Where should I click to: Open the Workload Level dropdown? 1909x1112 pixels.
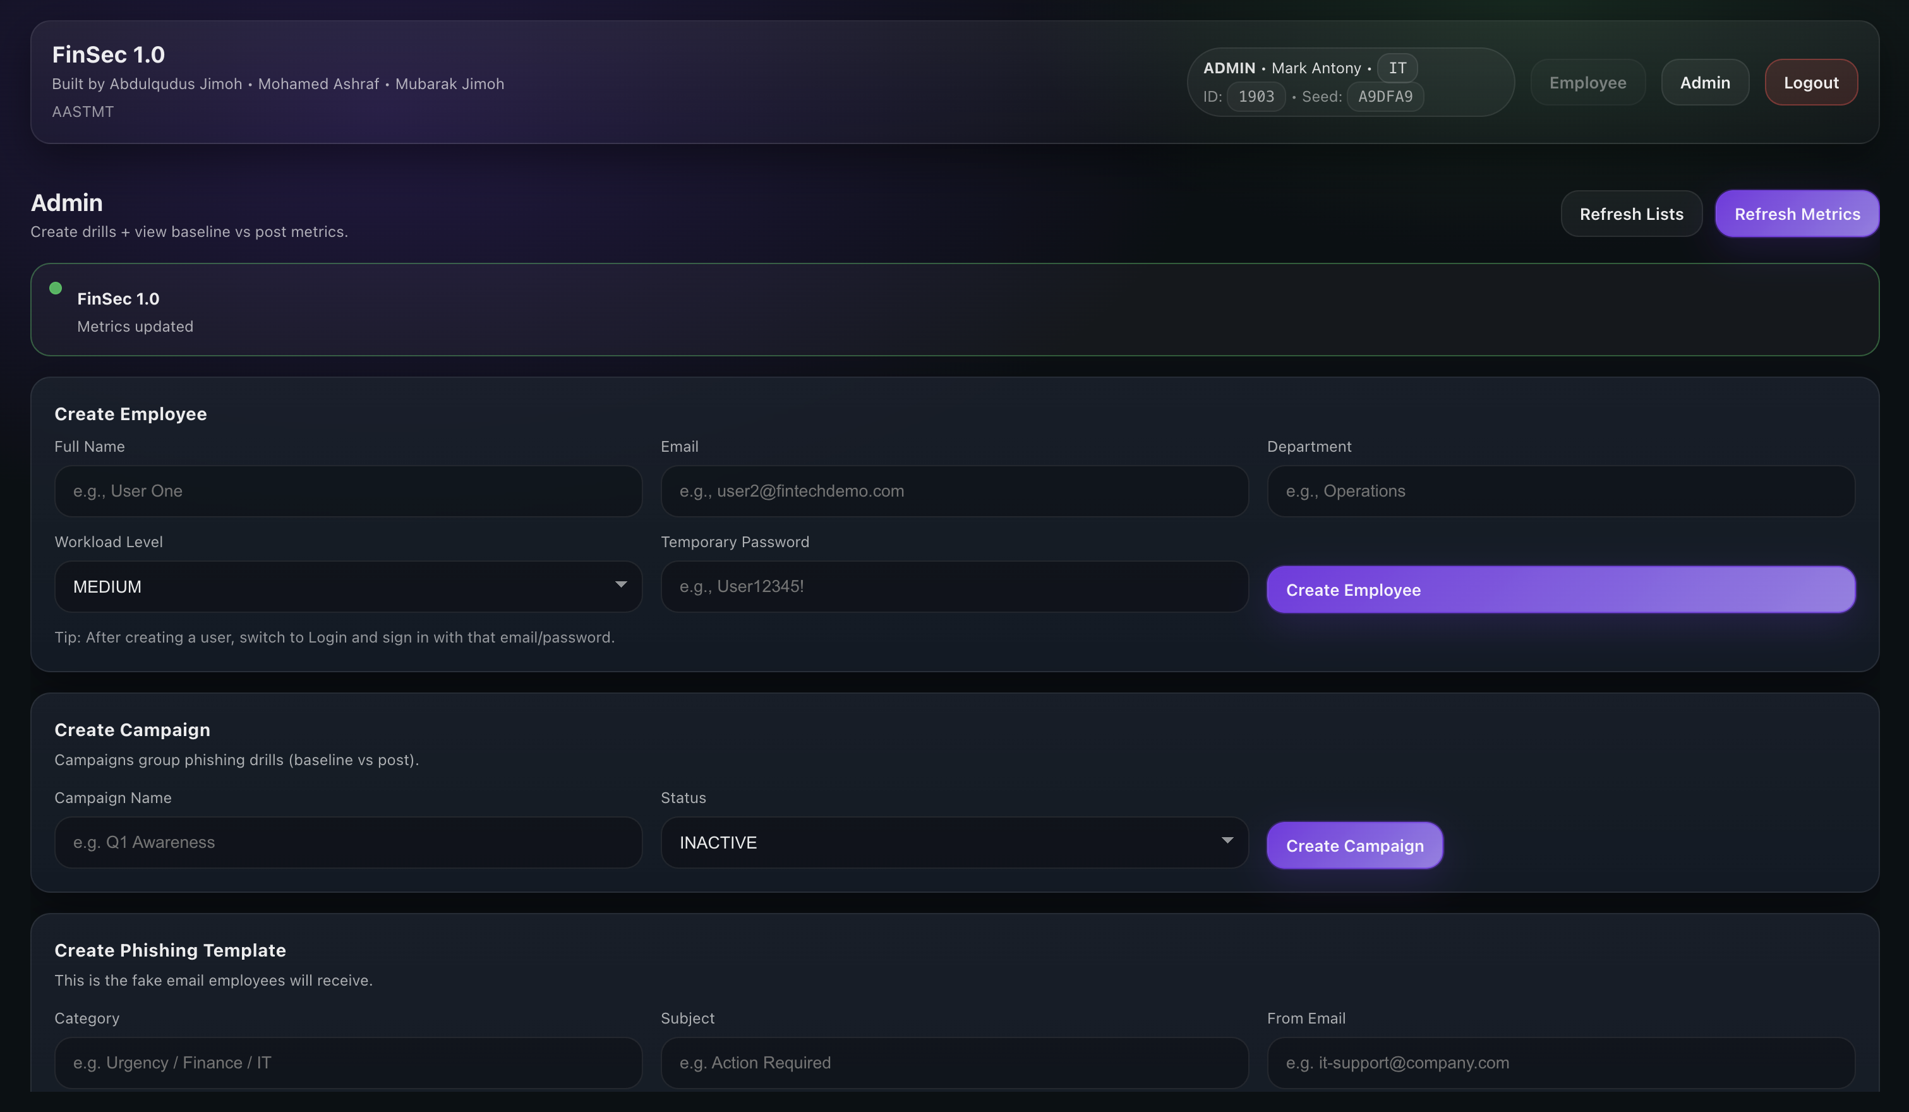point(347,586)
